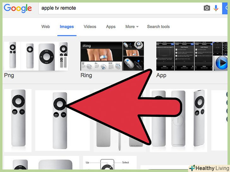Open first single silver remote result image
This screenshot has height=172, width=230.
[18, 120]
